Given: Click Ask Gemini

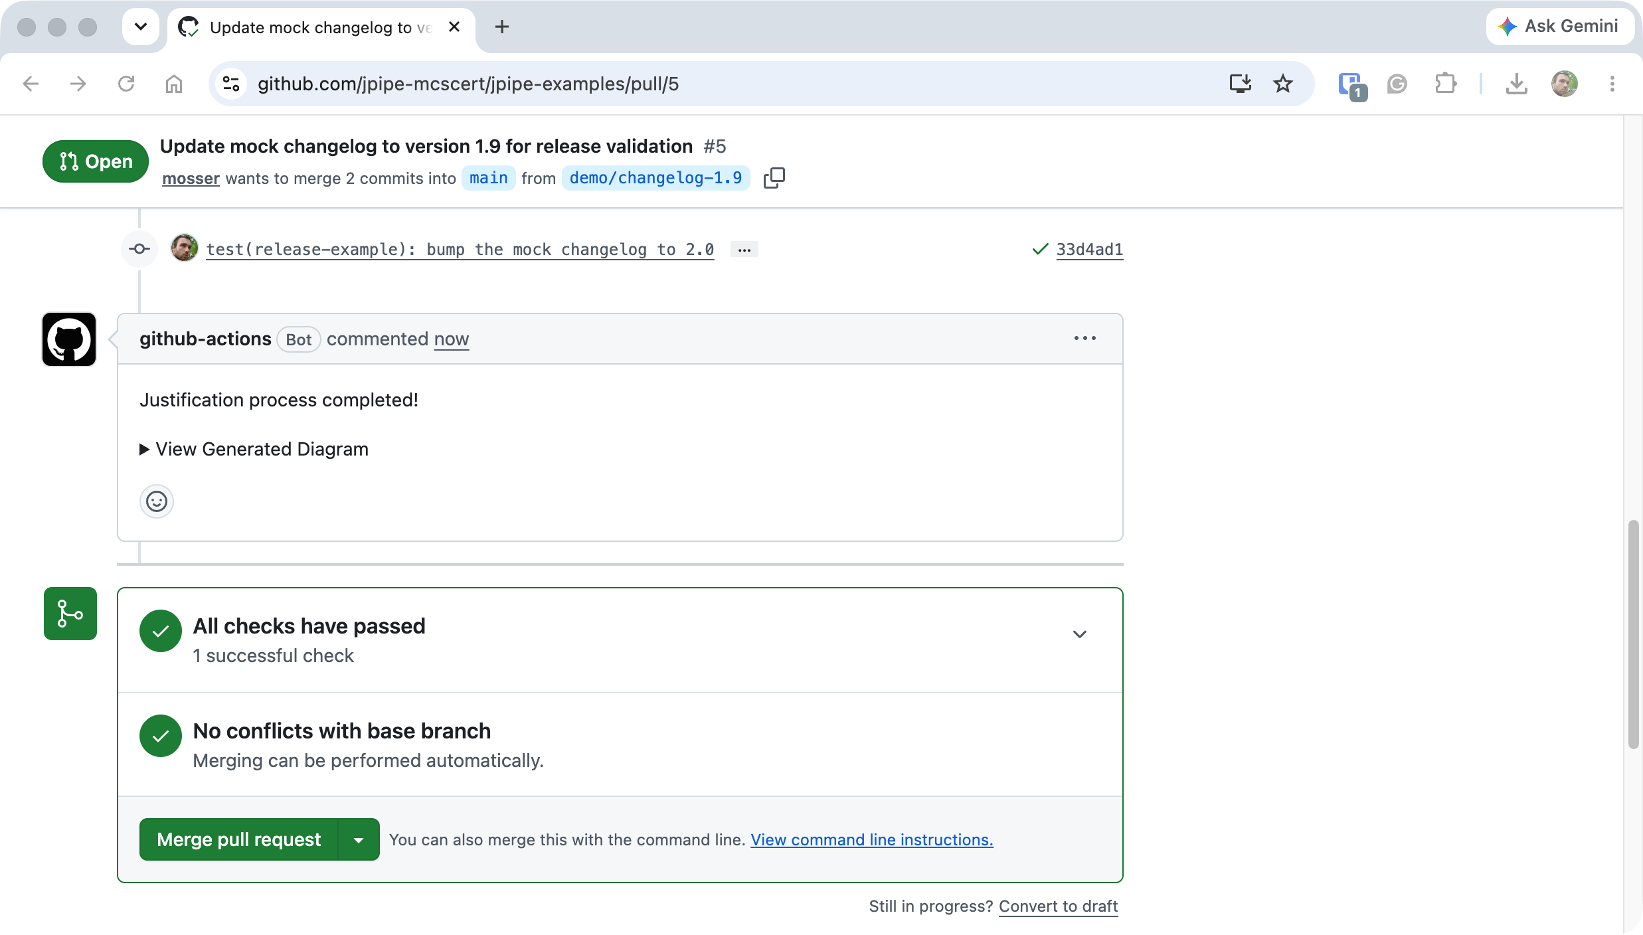Looking at the screenshot, I should point(1559,27).
